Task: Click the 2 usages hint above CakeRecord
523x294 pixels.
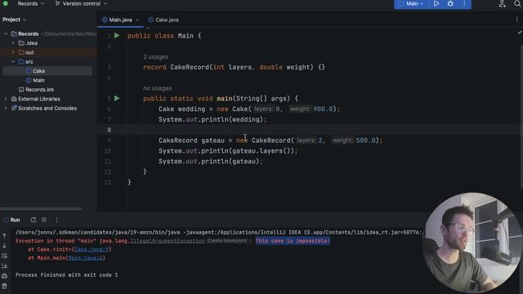Action: [x=155, y=56]
